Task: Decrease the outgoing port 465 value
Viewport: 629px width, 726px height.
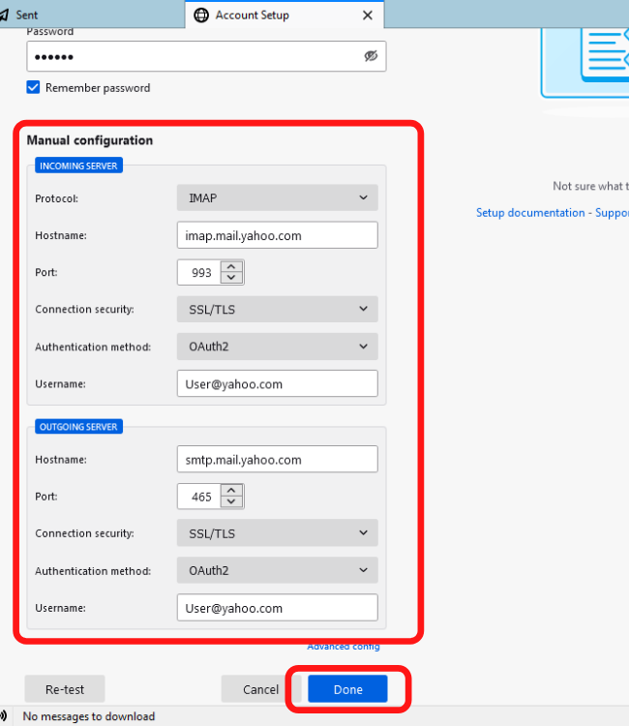Action: [231, 501]
